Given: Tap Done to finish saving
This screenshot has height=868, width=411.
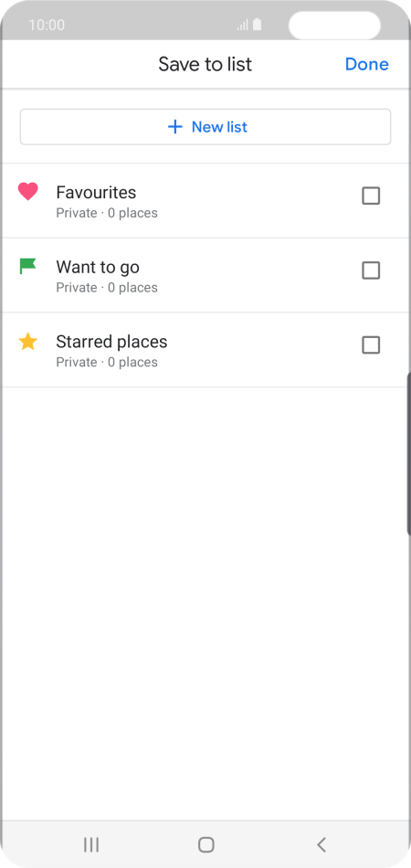Looking at the screenshot, I should tap(367, 64).
